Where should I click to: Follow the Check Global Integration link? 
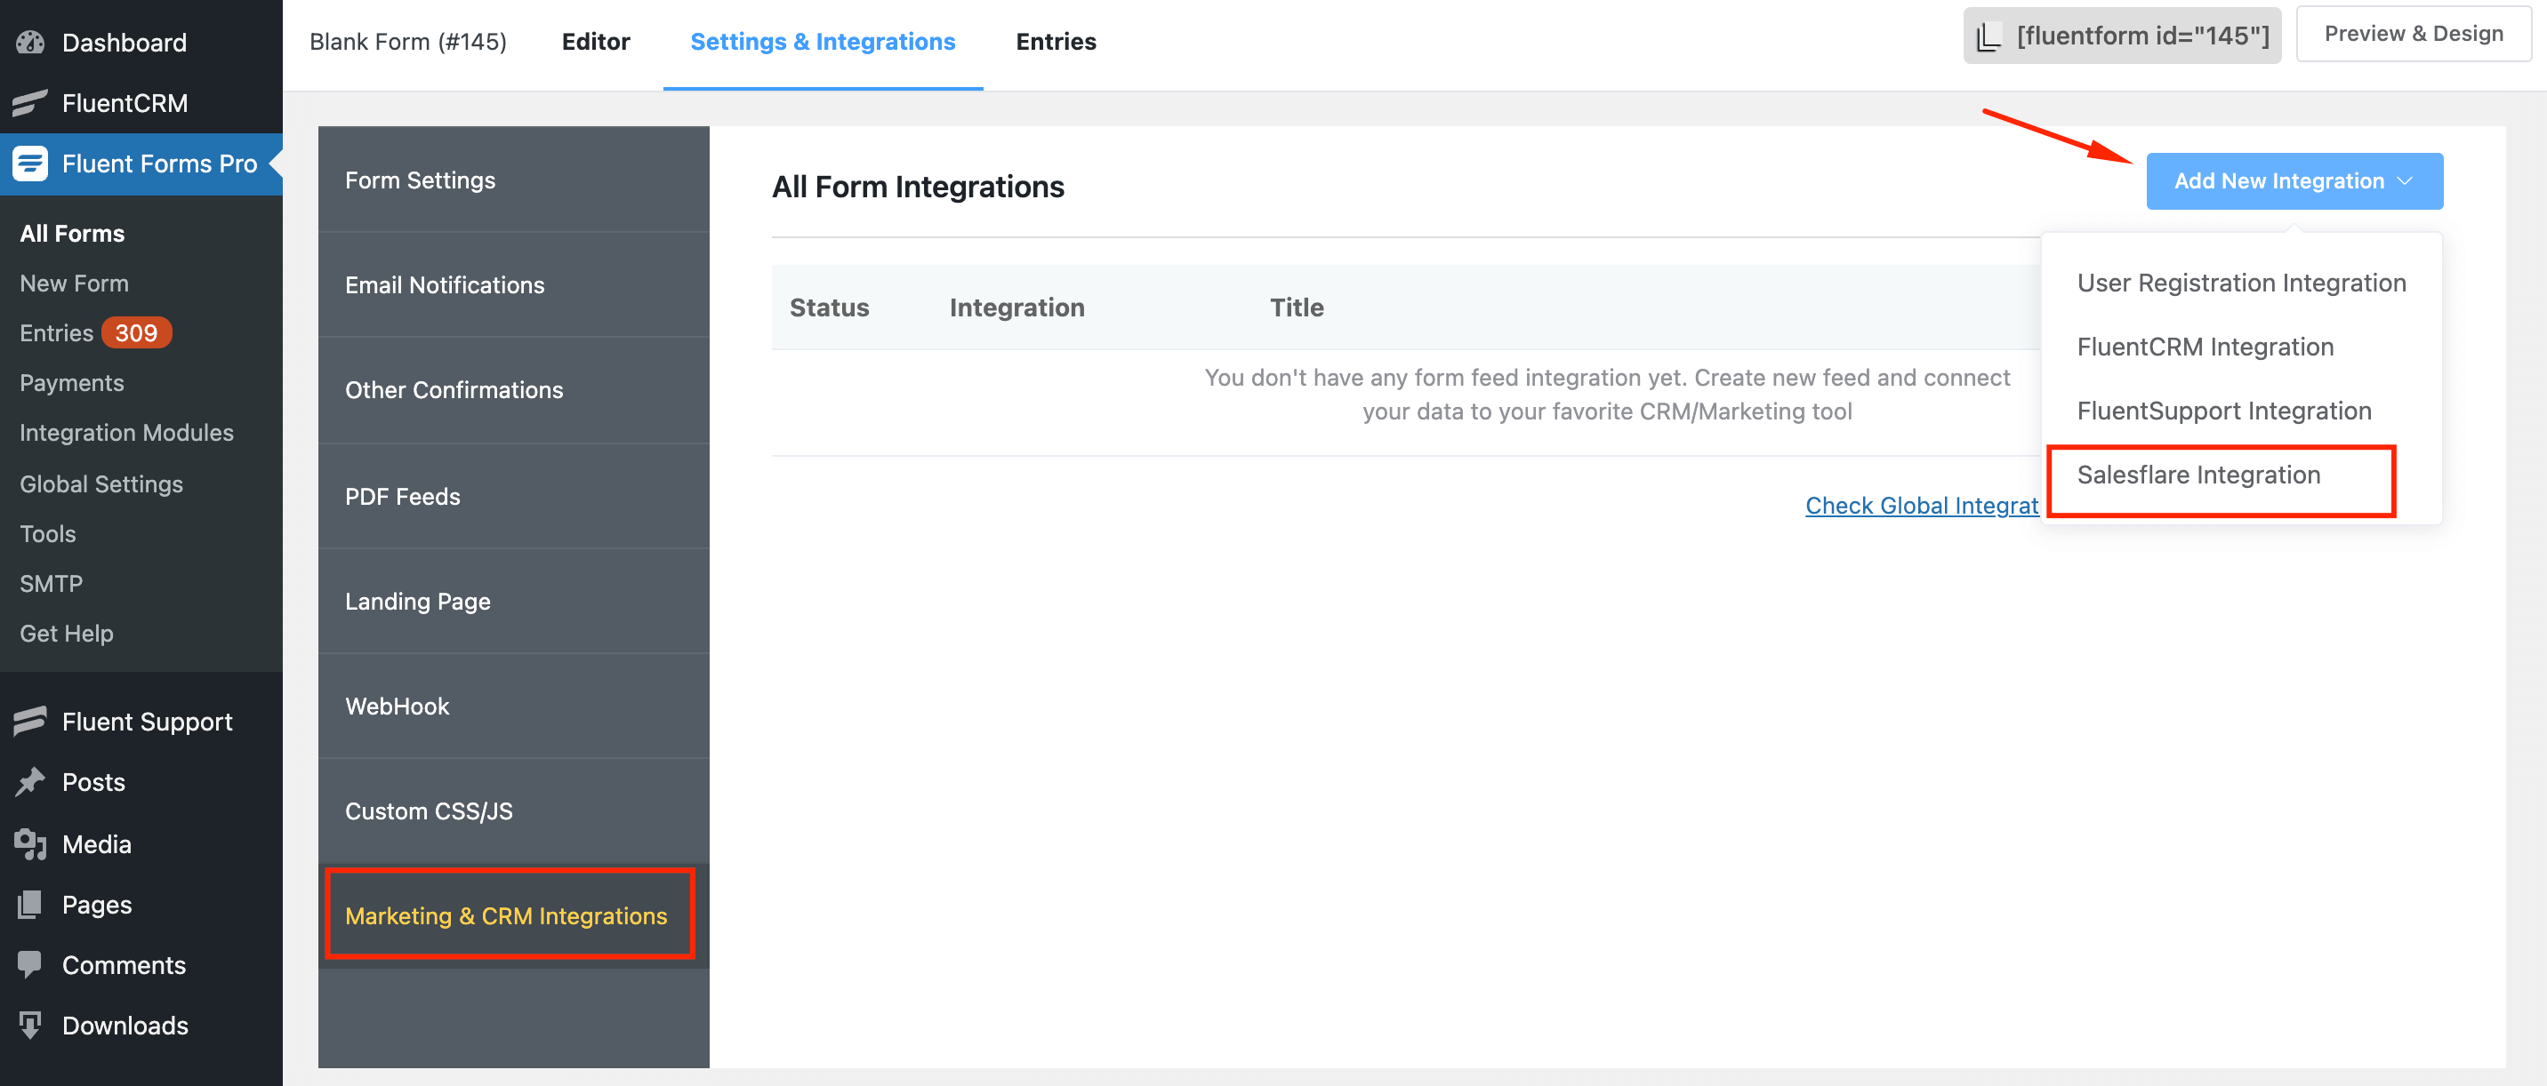(x=1921, y=505)
